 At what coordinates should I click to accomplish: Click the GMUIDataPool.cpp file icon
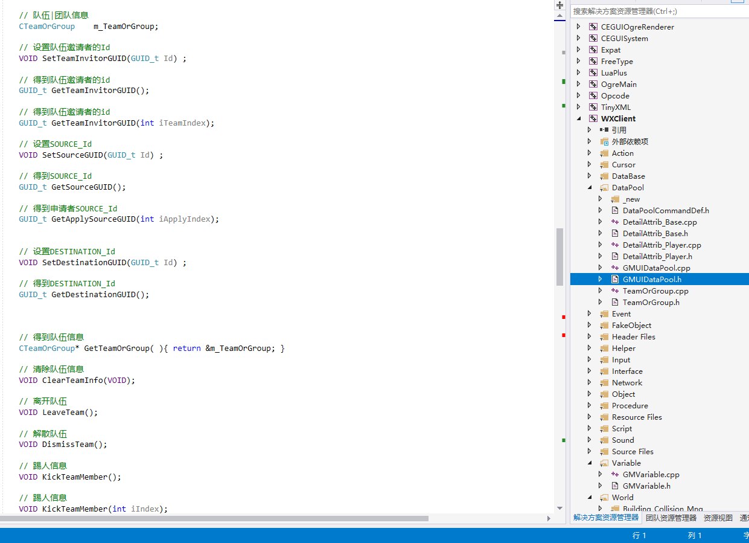[x=615, y=268]
